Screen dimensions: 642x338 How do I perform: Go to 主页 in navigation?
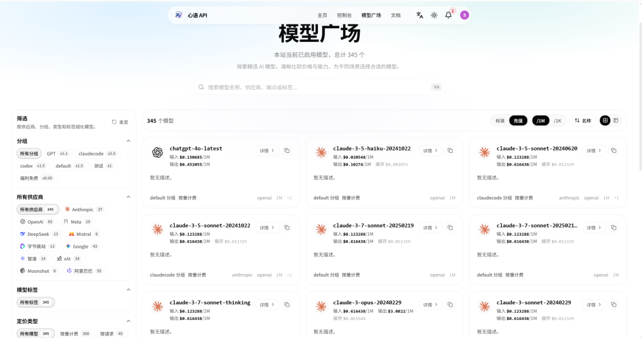pos(322,15)
